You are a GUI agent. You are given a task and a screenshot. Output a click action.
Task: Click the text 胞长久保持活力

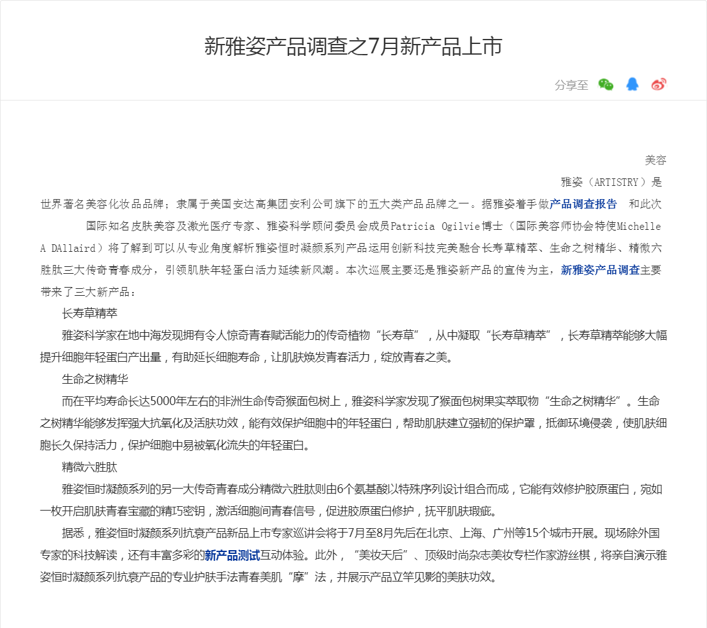79,445
